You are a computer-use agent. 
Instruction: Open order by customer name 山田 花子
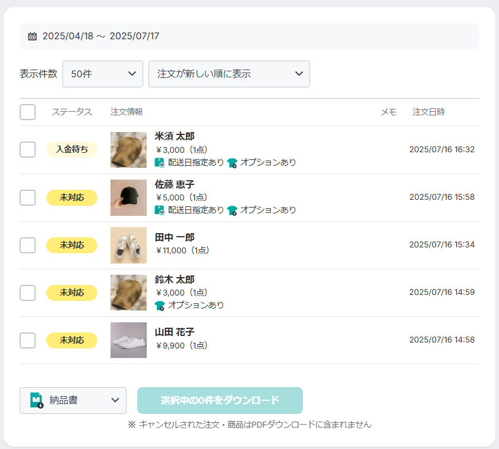tap(175, 332)
